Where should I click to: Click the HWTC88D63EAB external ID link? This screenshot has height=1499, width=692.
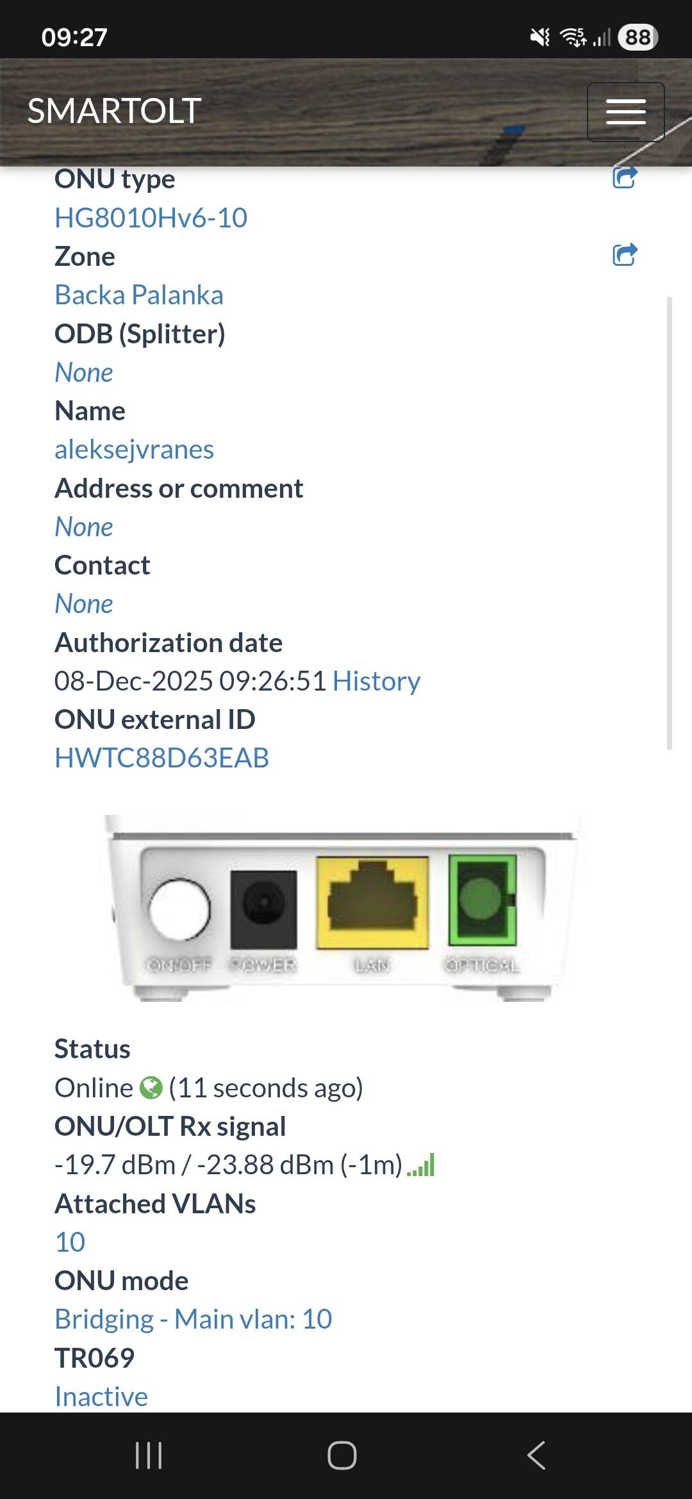(x=161, y=758)
